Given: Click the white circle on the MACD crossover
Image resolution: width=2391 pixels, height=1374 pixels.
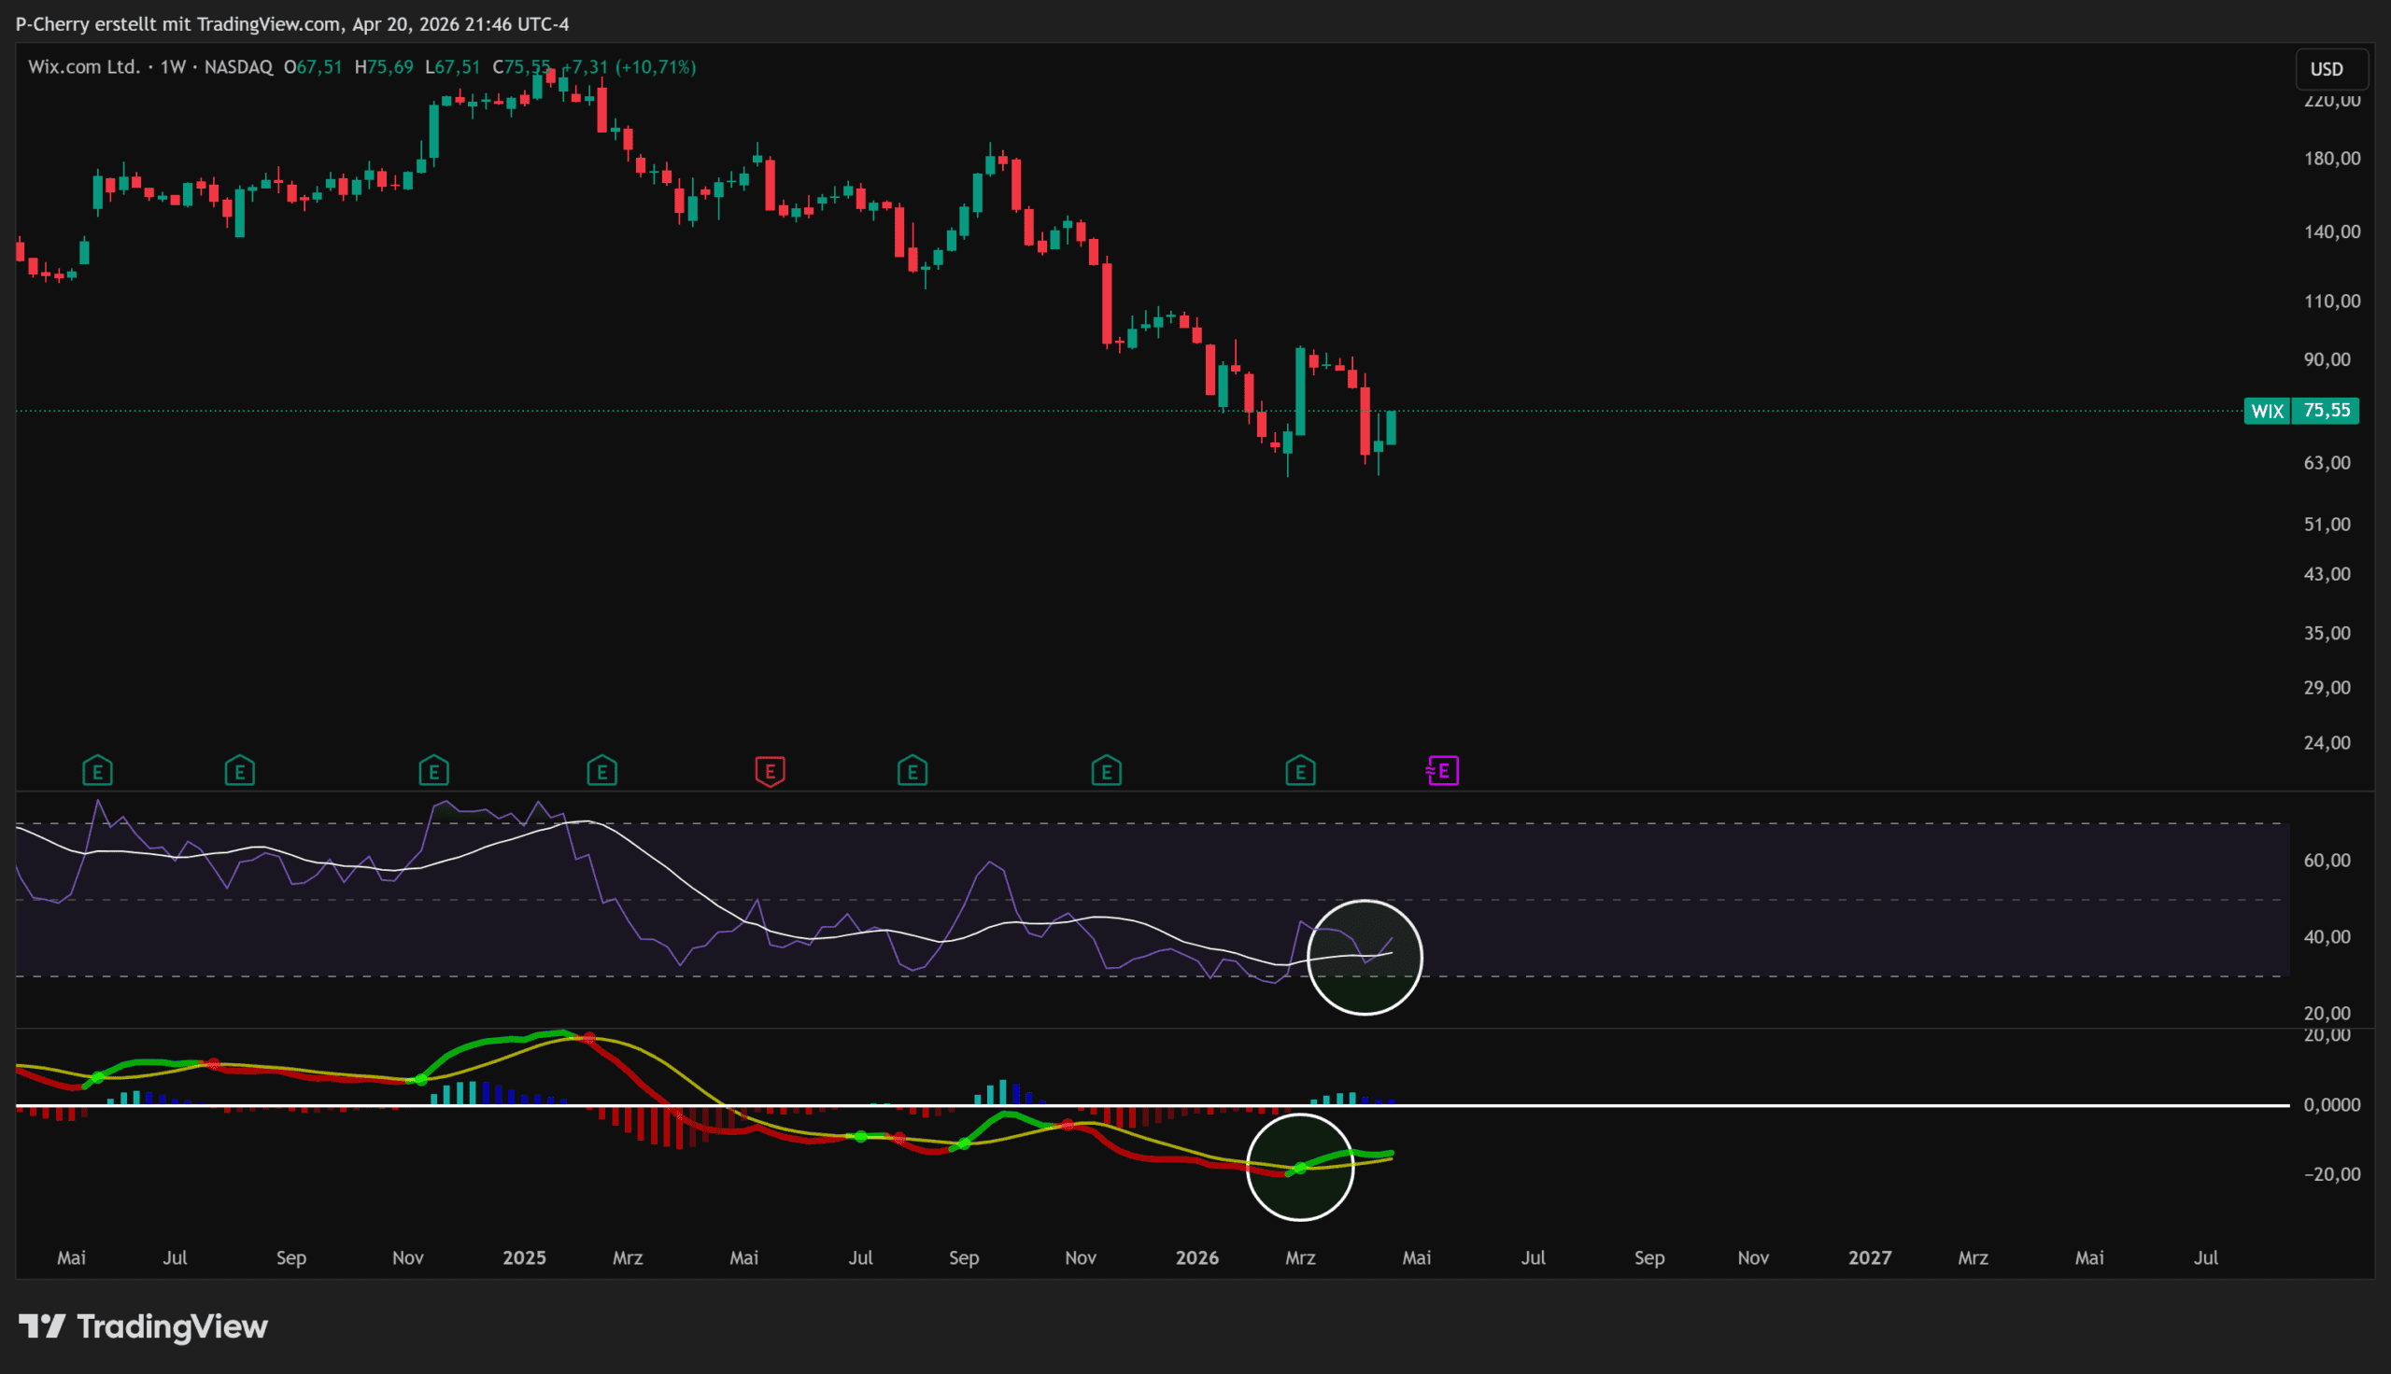Looking at the screenshot, I should coord(1300,1168).
